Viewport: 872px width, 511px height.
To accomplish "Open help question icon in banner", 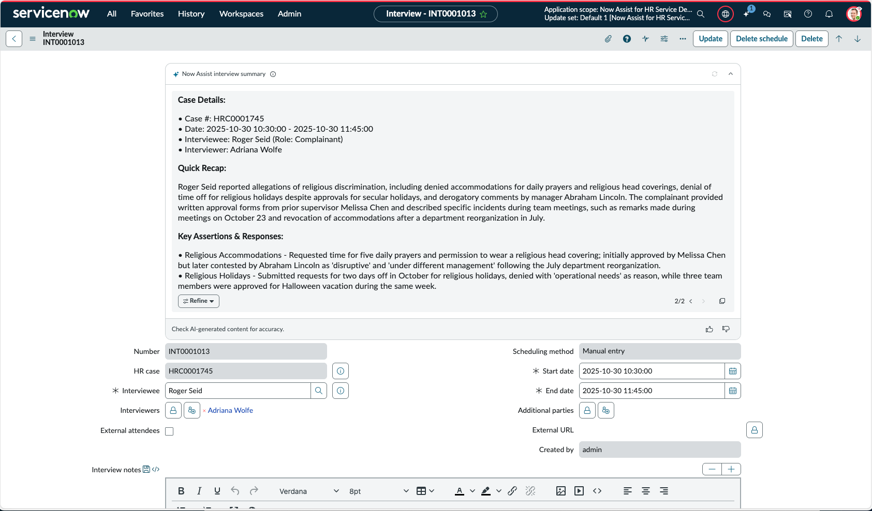I will [x=808, y=14].
